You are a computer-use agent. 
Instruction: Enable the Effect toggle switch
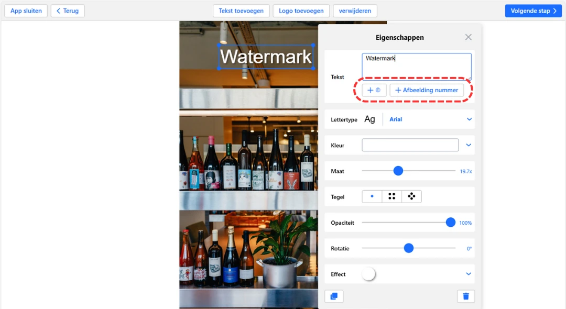[369, 274]
